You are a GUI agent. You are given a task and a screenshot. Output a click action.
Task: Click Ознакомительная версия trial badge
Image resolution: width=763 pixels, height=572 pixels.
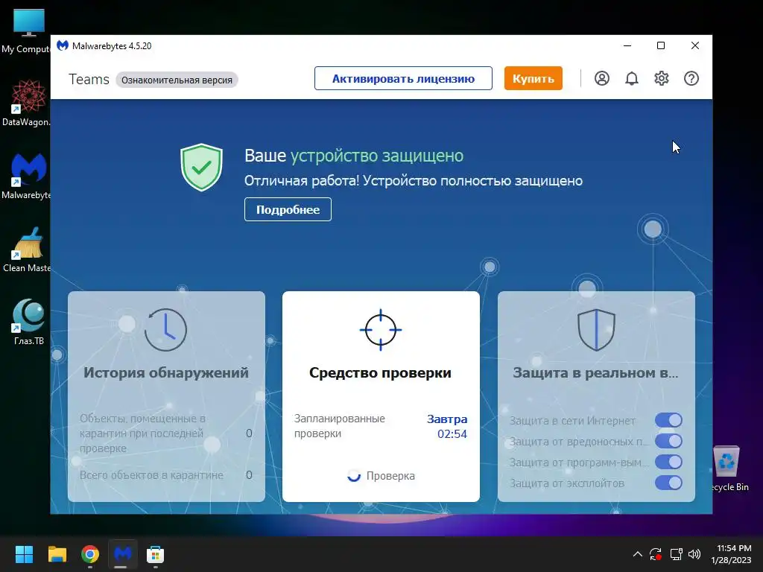[x=177, y=80]
